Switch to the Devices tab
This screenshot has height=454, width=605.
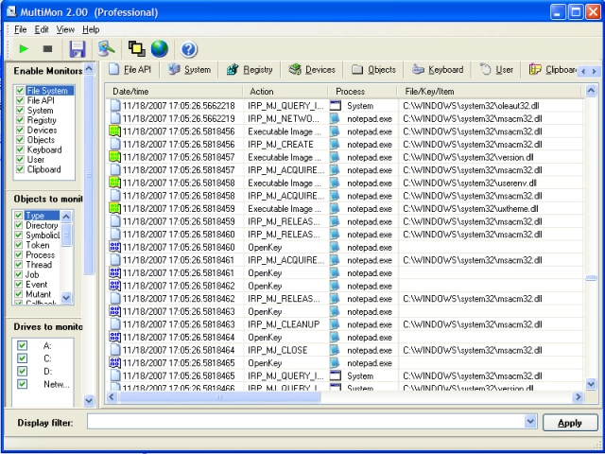(312, 69)
